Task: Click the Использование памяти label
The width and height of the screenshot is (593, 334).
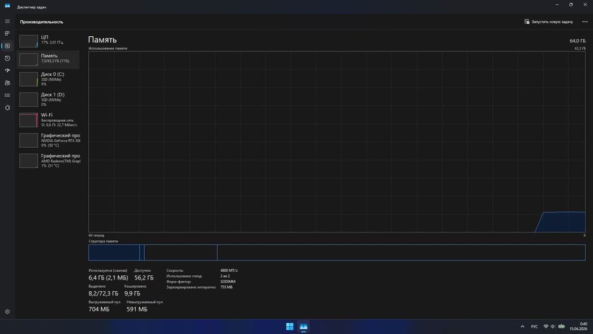Action: pyautogui.click(x=108, y=49)
